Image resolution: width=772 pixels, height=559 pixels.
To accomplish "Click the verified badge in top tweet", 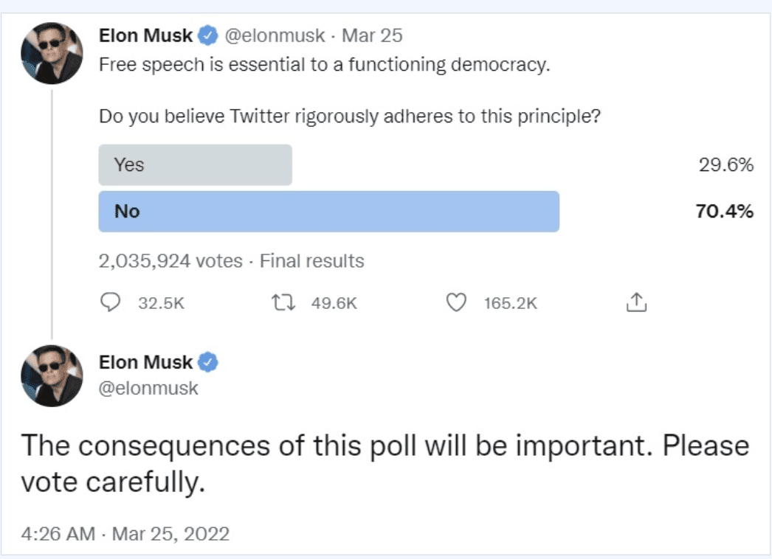I will click(209, 35).
